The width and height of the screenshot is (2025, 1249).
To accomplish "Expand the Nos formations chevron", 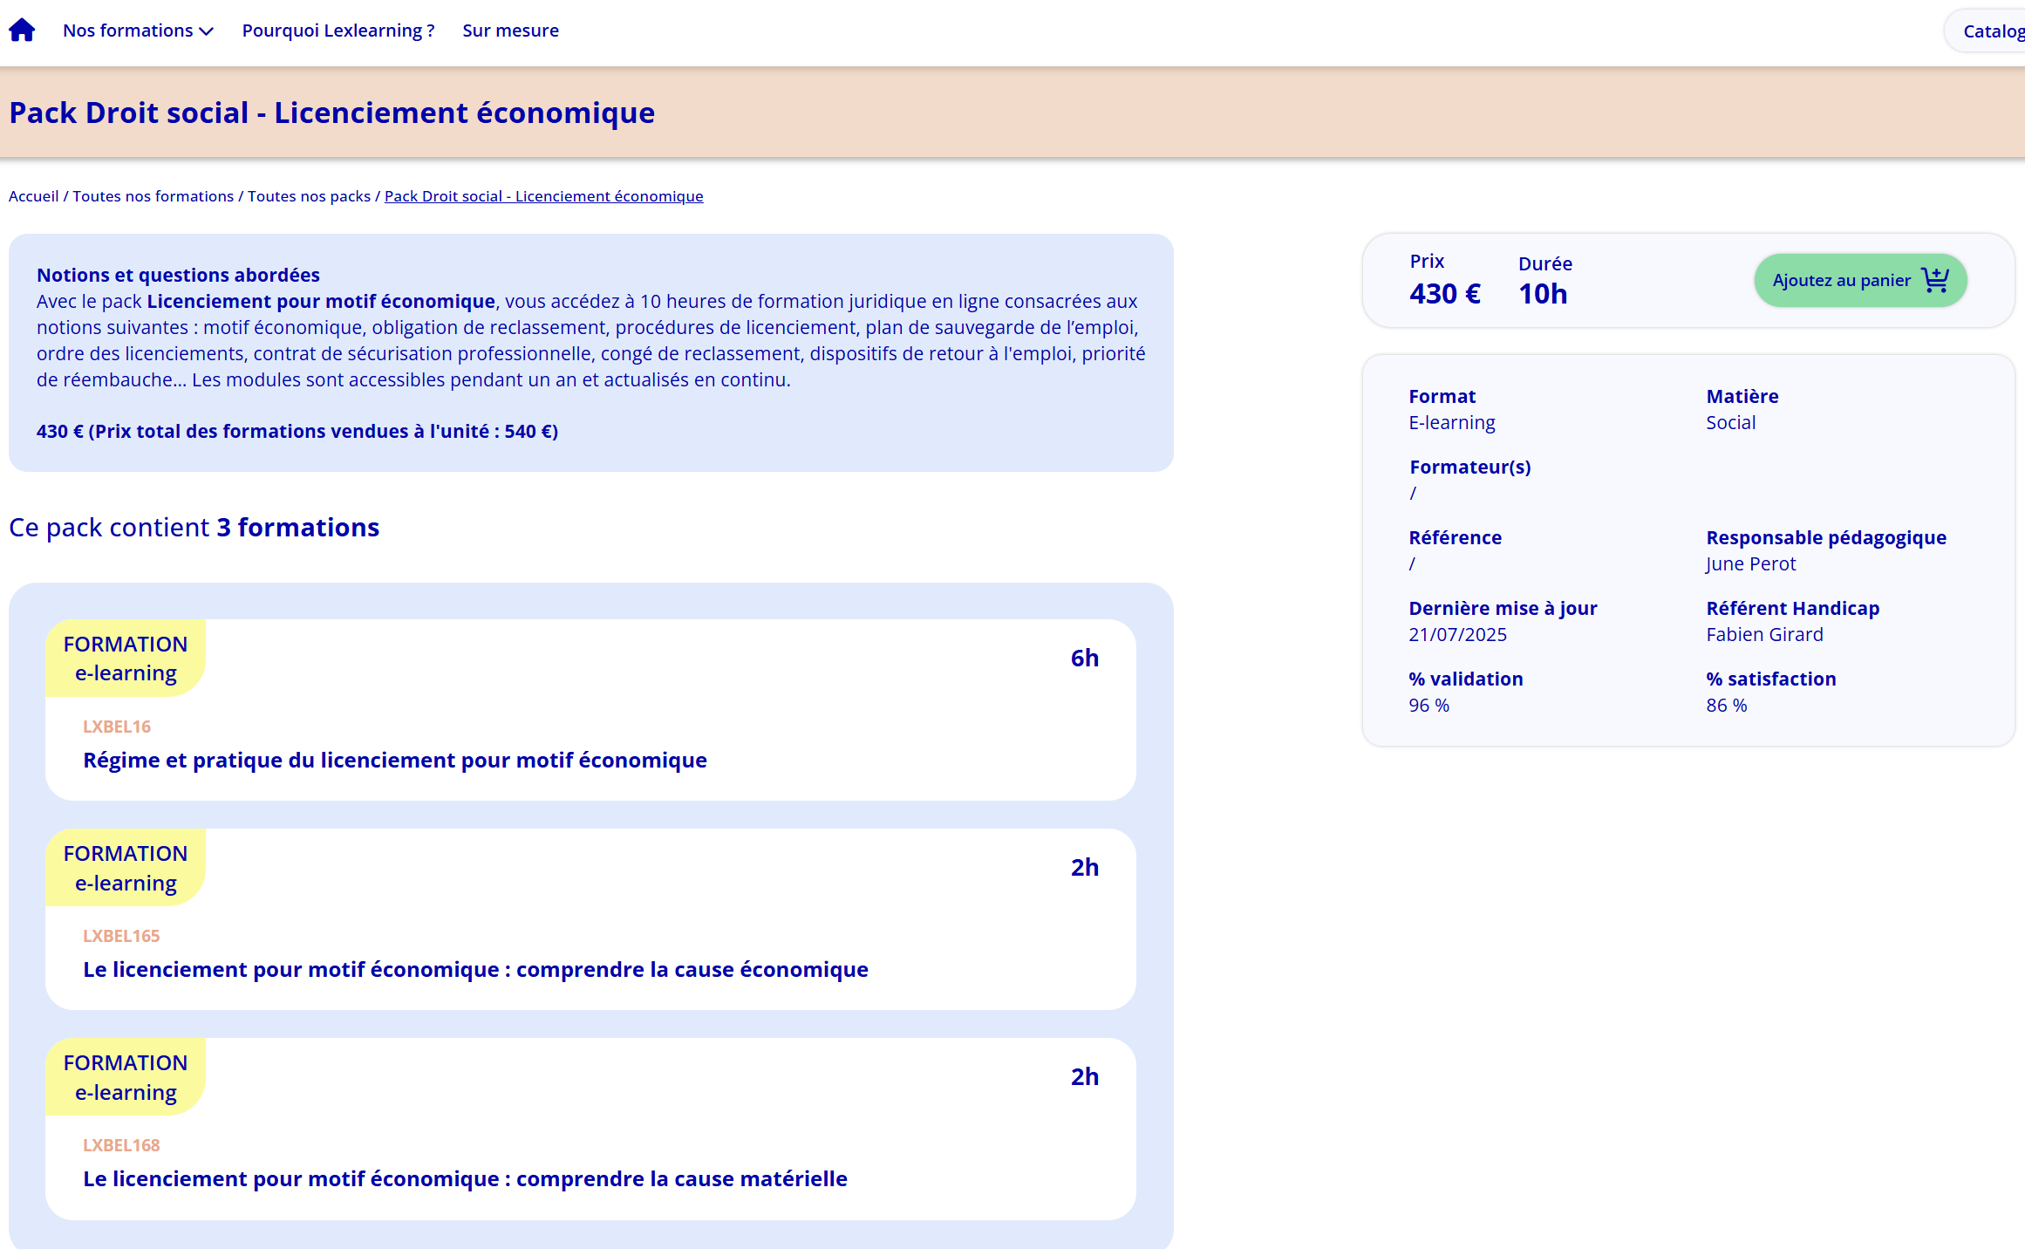I will coord(207,31).
